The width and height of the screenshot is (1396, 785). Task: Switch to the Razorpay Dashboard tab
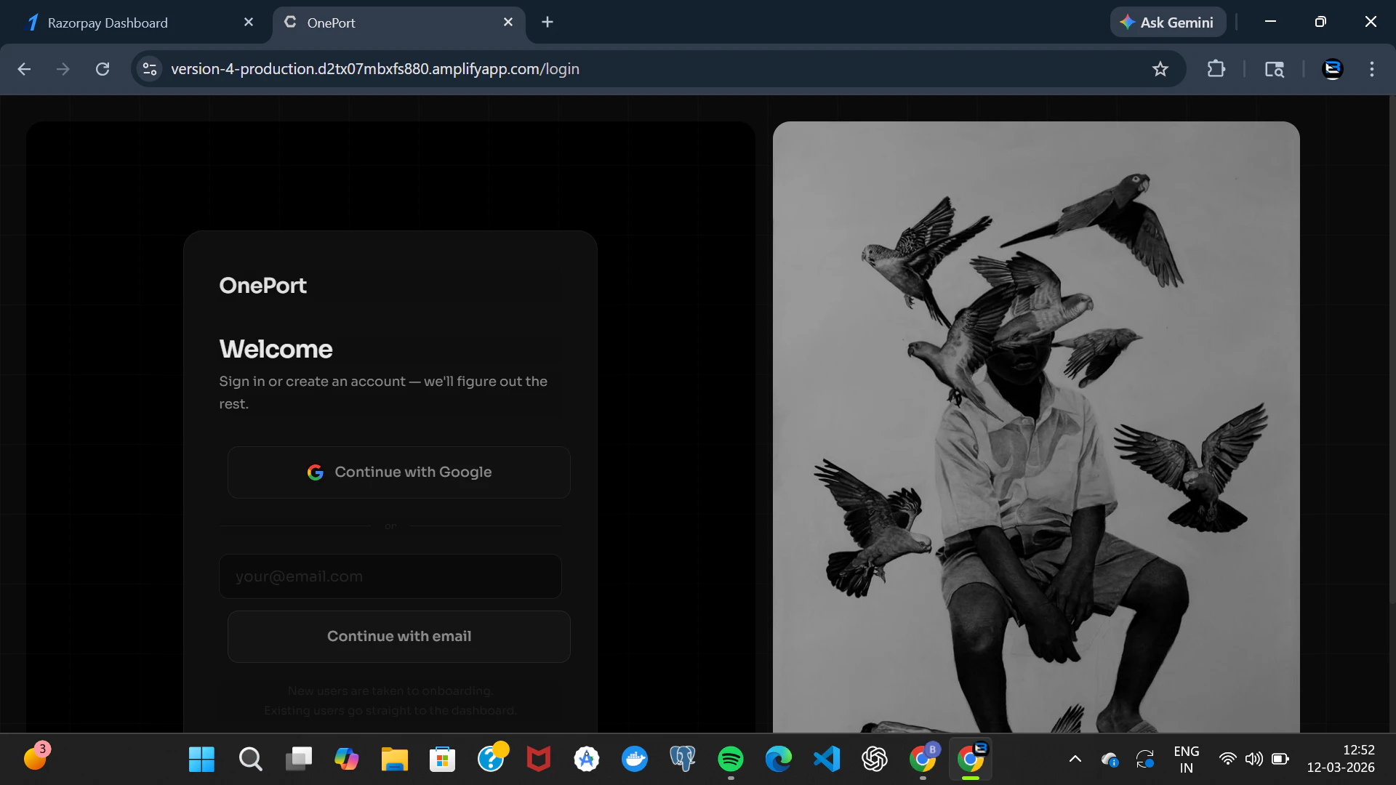coord(108,23)
